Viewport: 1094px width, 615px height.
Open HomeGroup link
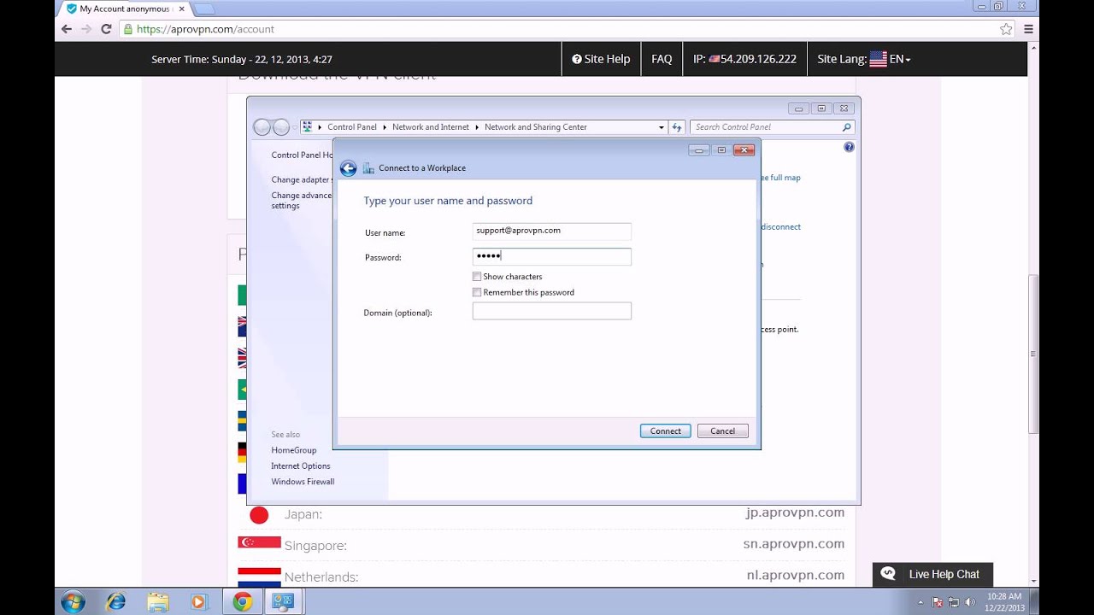point(294,450)
